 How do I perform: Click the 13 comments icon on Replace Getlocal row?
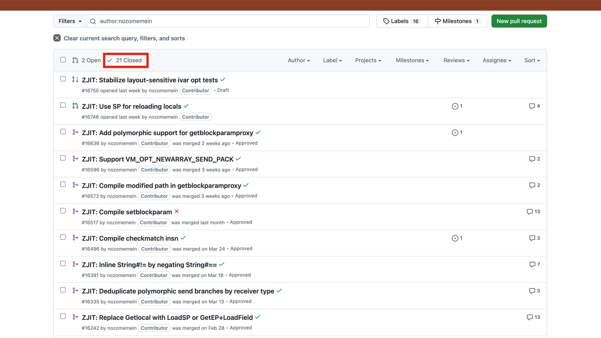[x=530, y=317]
